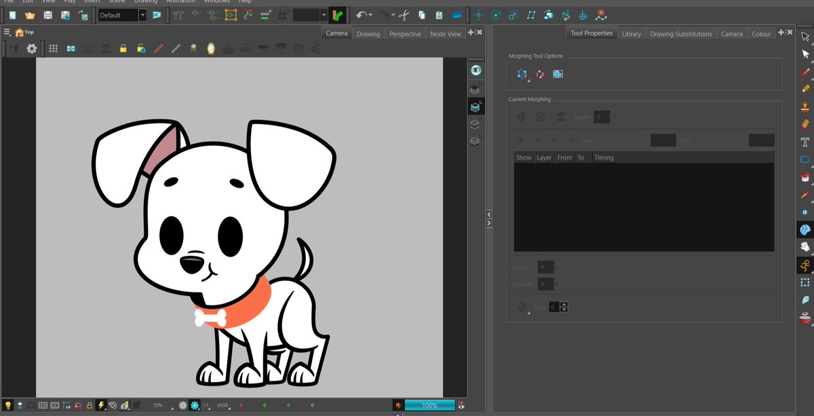Screen dimensions: 814x416
Task: Switch to the Node View tab
Action: [445, 34]
